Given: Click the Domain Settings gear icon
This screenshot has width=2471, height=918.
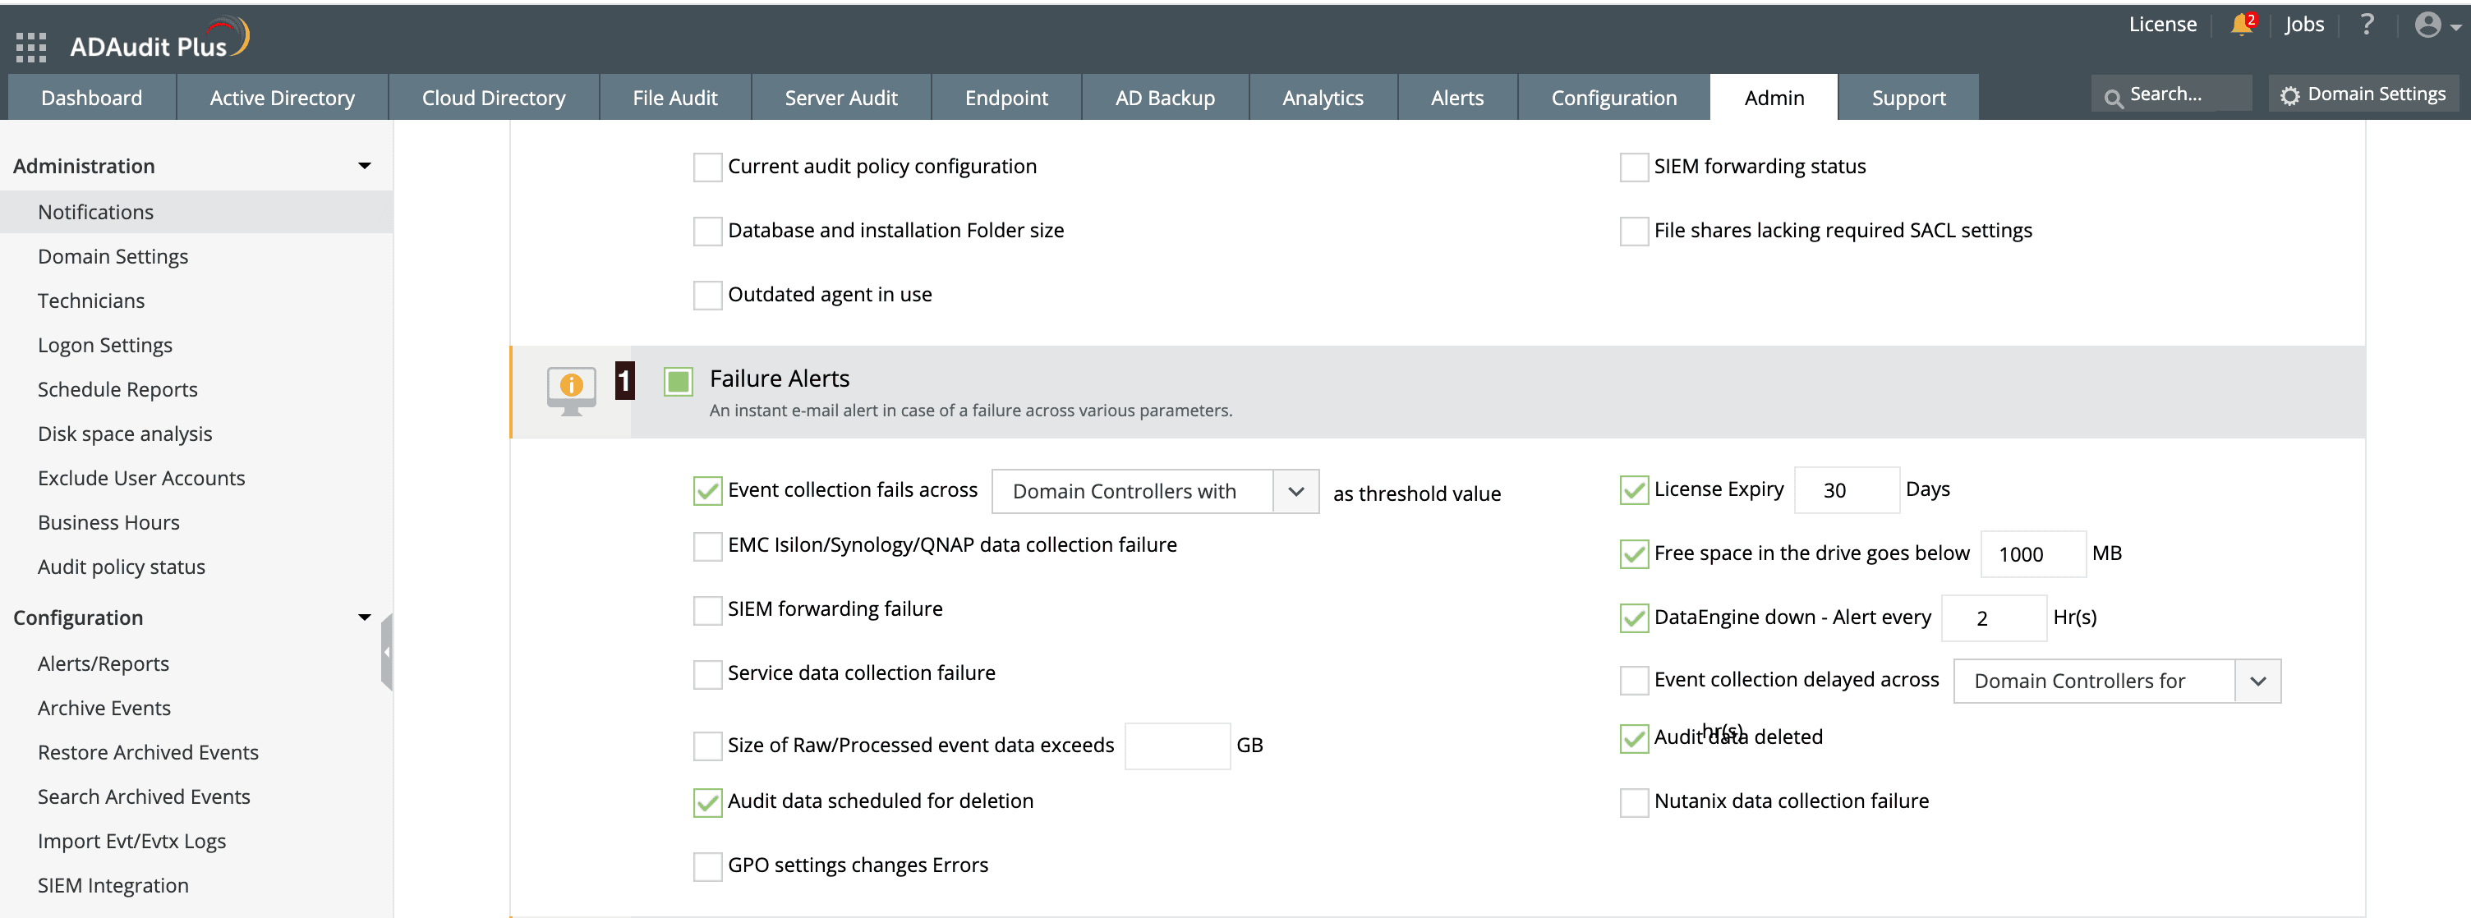Looking at the screenshot, I should (x=2289, y=96).
